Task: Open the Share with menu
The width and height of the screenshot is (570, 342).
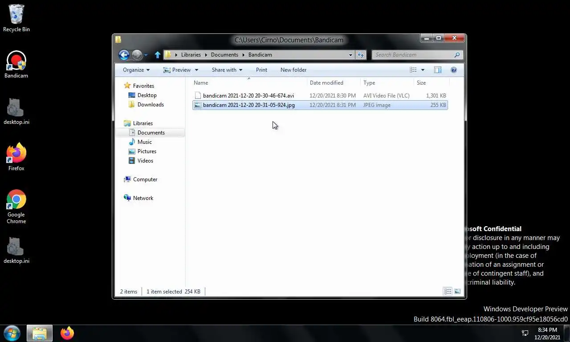Action: pyautogui.click(x=227, y=70)
